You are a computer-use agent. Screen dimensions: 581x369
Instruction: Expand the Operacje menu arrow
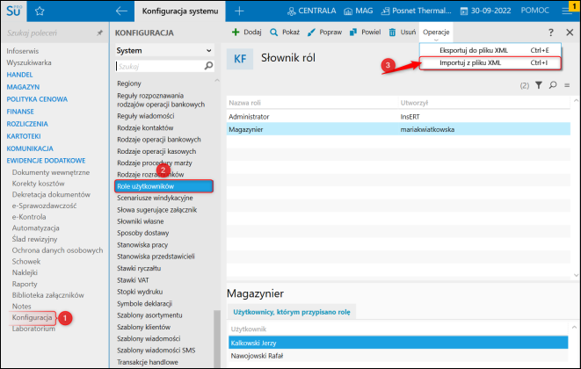coord(436,40)
